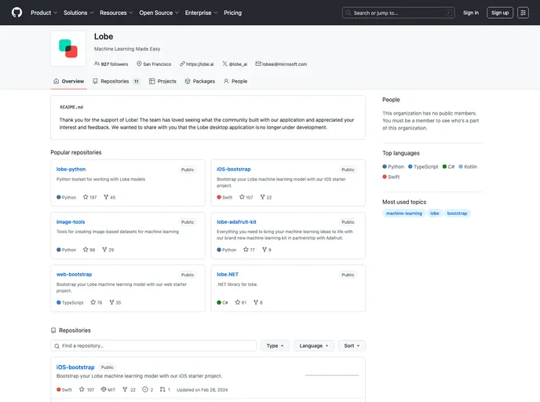Click the star icon on lobe.NET card
Viewport: 540px width, 402px height.
tap(237, 302)
